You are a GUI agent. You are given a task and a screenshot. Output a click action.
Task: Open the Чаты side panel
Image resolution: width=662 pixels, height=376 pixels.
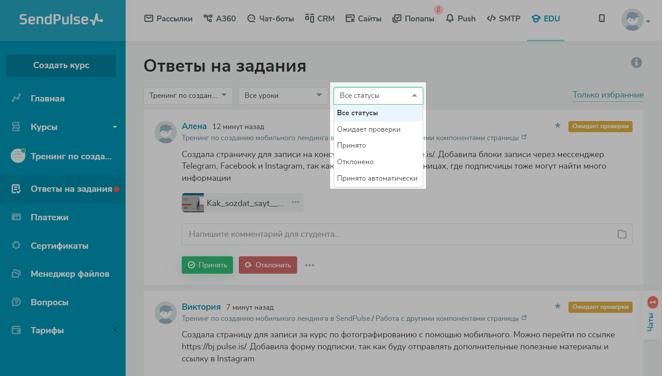pos(651,316)
